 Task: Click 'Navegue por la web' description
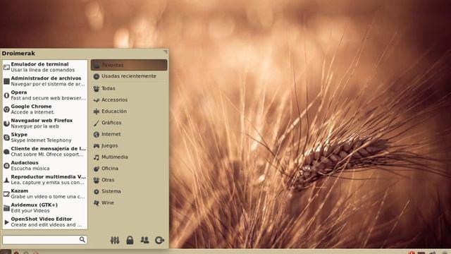click(35, 126)
